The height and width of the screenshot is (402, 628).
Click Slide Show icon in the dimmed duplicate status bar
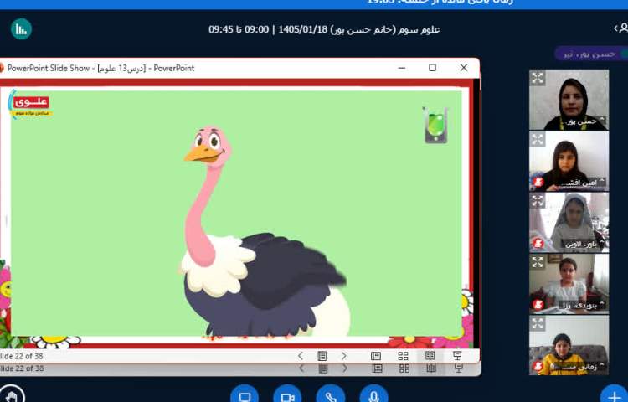click(x=458, y=368)
